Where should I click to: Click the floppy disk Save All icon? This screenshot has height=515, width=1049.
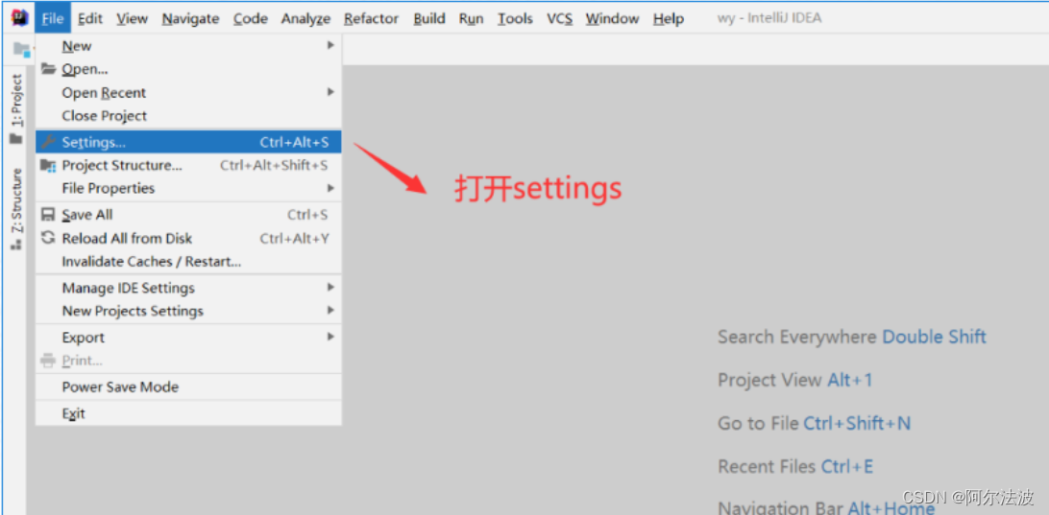pos(48,215)
